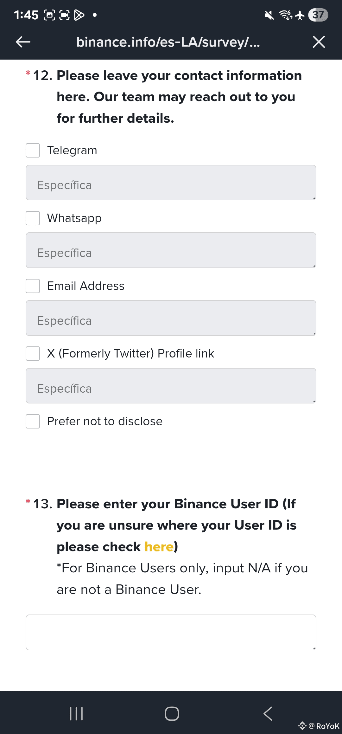Viewport: 342px width, 734px height.
Task: Select the Email Address checkbox
Action: (33, 286)
